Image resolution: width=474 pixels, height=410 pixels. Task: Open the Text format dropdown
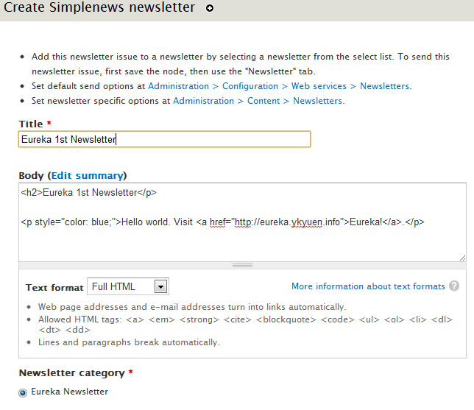click(x=127, y=286)
